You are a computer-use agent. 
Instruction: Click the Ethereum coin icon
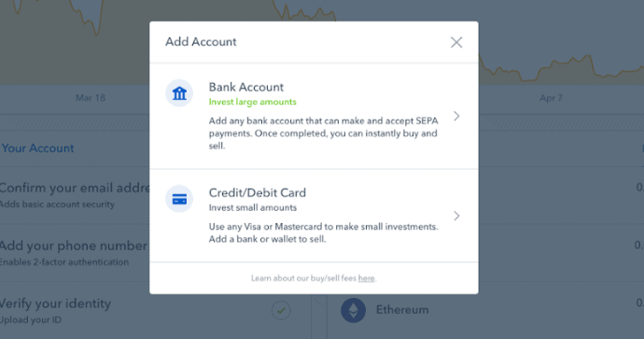coord(353,310)
